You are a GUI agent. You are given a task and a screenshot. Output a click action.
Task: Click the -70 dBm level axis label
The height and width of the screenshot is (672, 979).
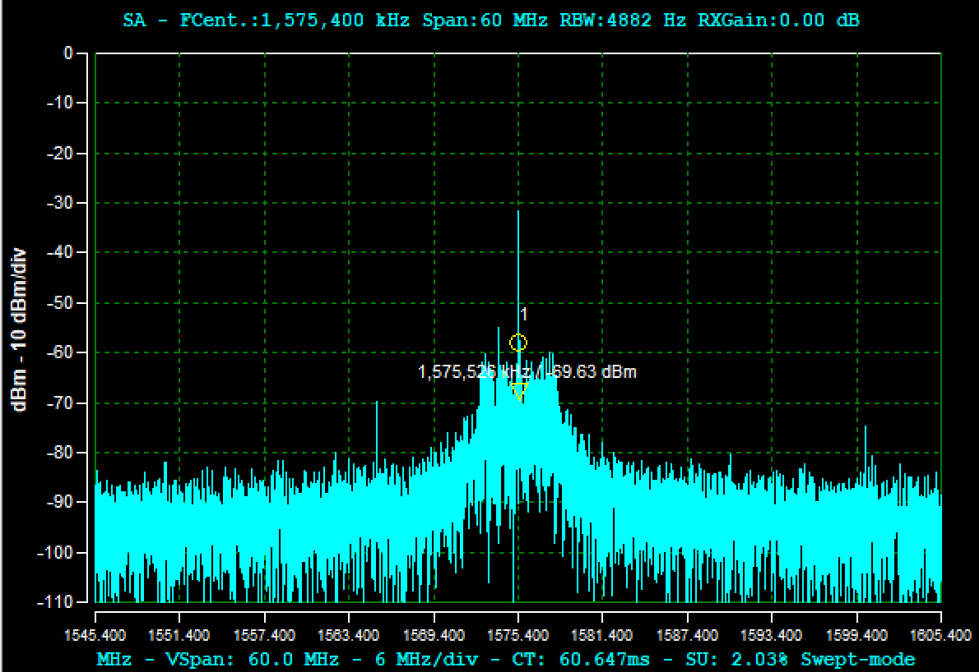tap(61, 403)
